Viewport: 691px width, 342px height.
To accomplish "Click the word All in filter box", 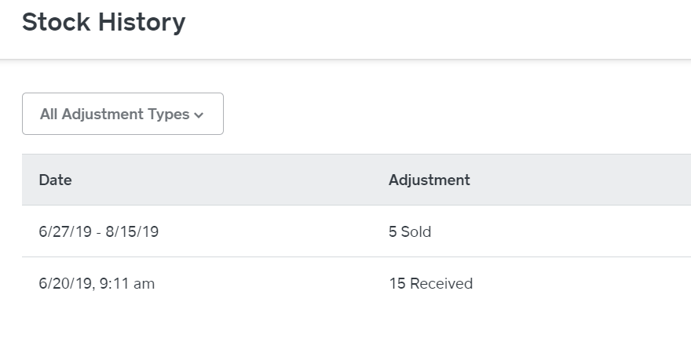I will pos(49,114).
